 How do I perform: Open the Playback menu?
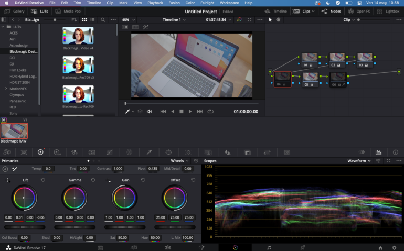click(x=155, y=3)
